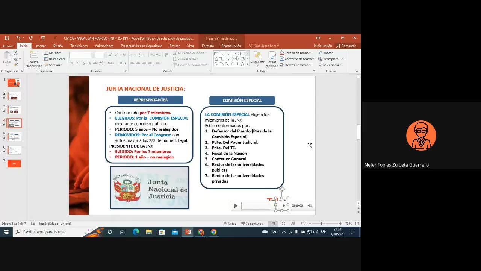Viewport: 481px width, 271px height.
Task: Switch to Reading view
Action: pyautogui.click(x=293, y=224)
